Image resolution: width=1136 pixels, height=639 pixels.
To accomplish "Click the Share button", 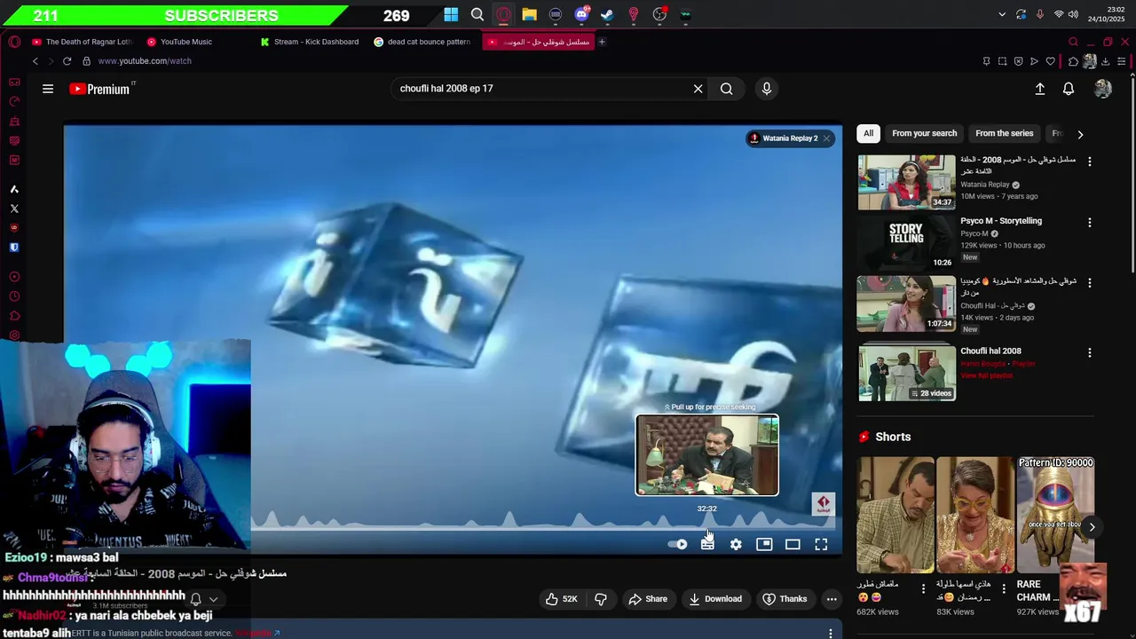I will click(x=648, y=599).
